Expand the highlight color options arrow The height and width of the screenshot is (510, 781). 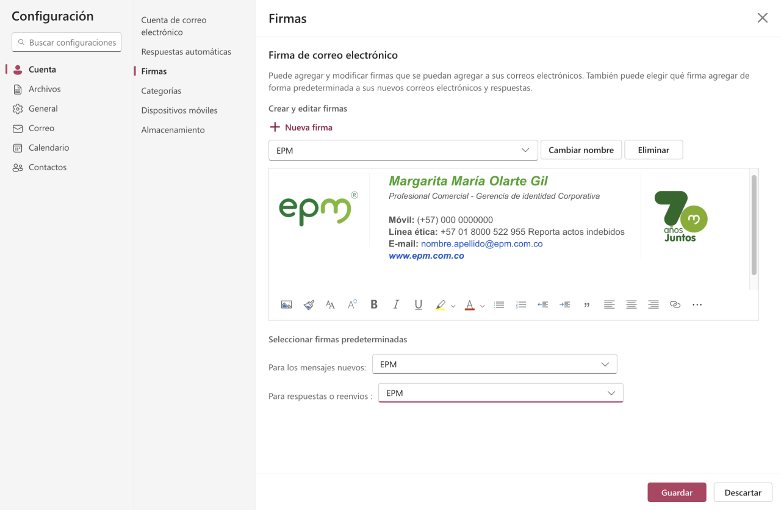453,306
